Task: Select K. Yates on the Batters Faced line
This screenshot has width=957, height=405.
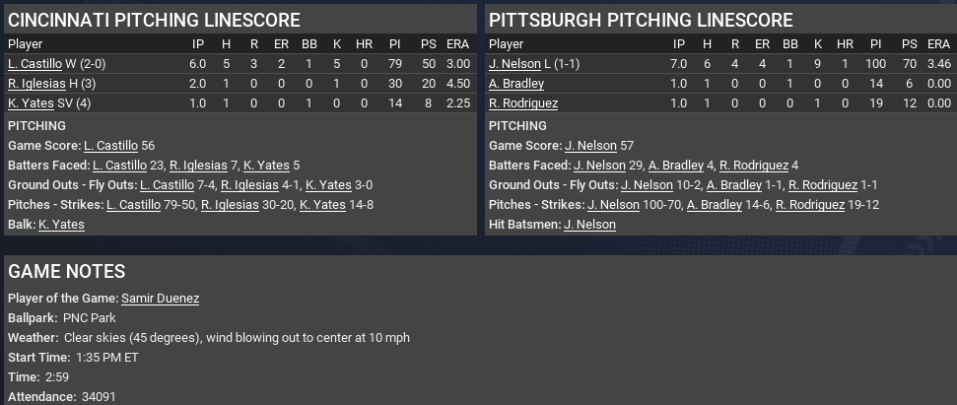Action: [x=266, y=166]
